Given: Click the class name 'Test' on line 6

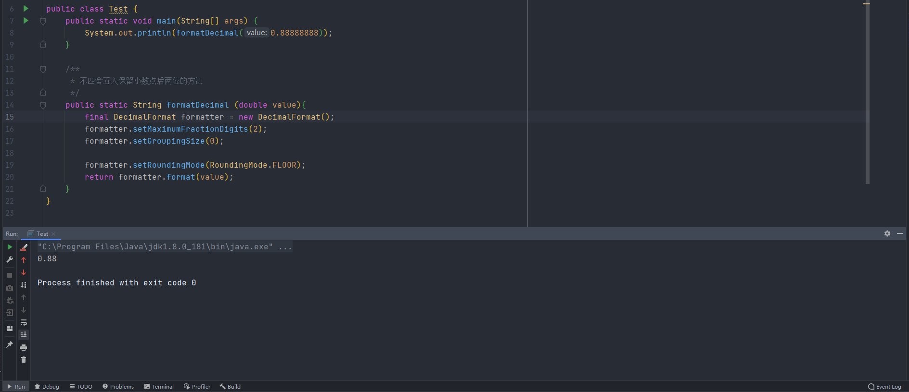Looking at the screenshot, I should pos(118,9).
